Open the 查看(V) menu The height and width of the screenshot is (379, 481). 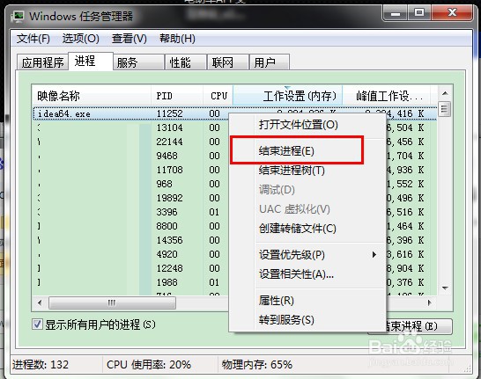(x=129, y=39)
